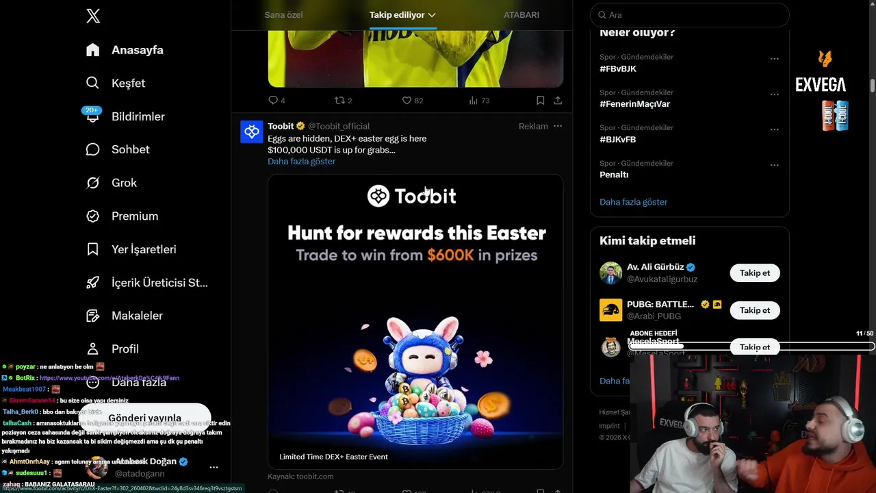
Task: Open @Toobit_official handle link
Action: pyautogui.click(x=339, y=126)
